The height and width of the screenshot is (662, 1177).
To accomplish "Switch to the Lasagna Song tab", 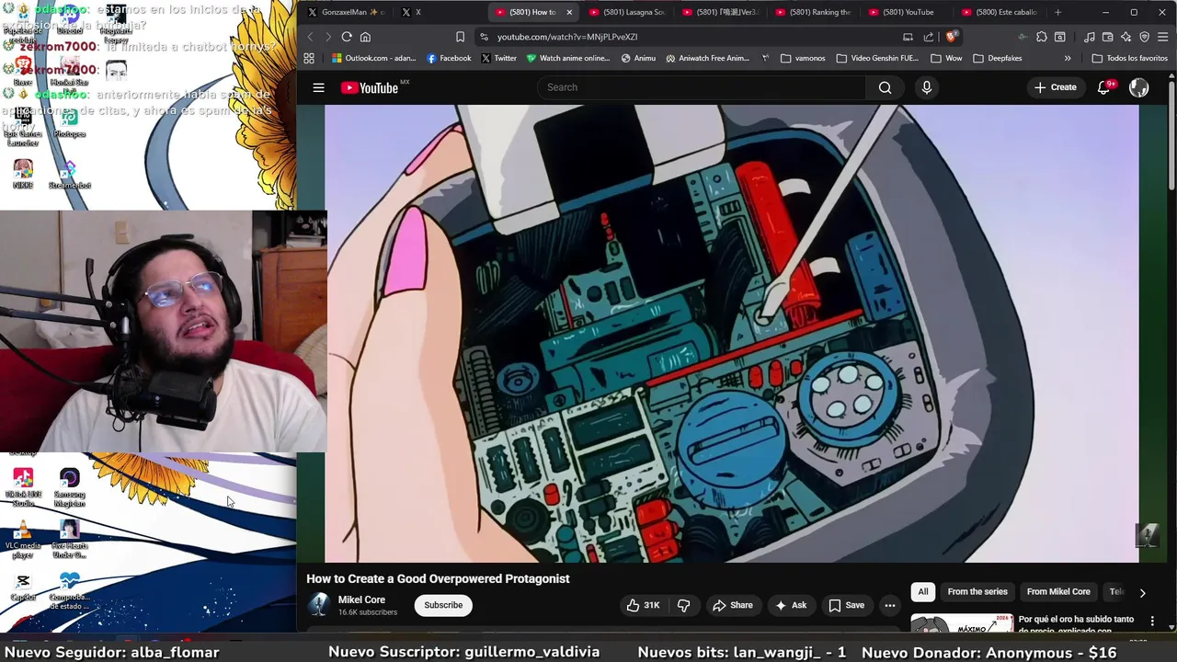I will (x=627, y=12).
